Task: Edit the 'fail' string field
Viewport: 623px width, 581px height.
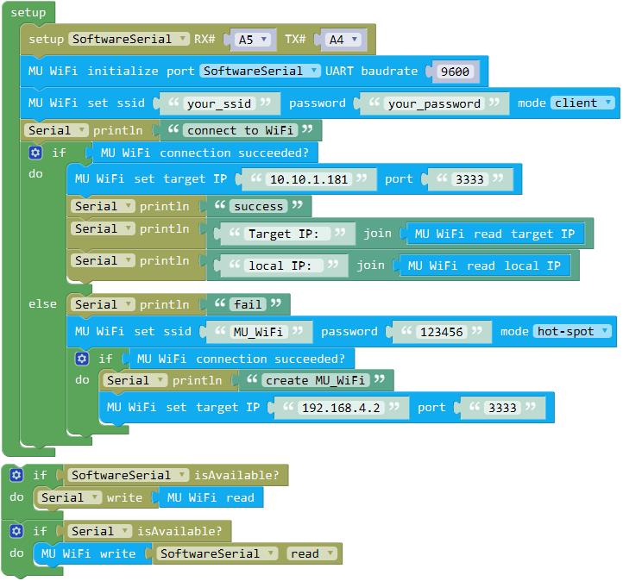Action: click(248, 305)
